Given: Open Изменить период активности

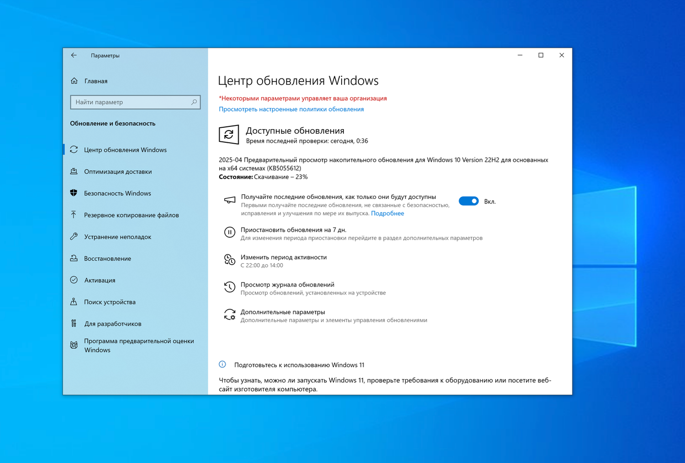Looking at the screenshot, I should click(x=284, y=257).
